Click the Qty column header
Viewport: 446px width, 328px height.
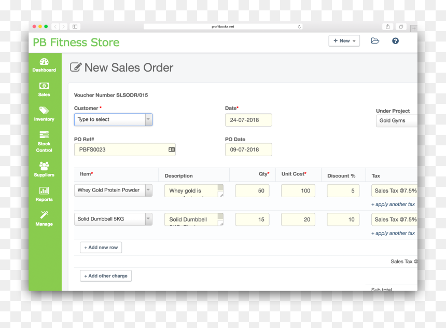click(264, 174)
